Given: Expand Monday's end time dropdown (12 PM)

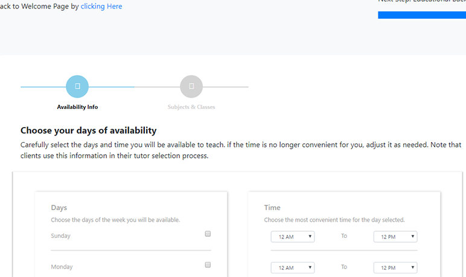Looking at the screenshot, I should click(x=395, y=267).
